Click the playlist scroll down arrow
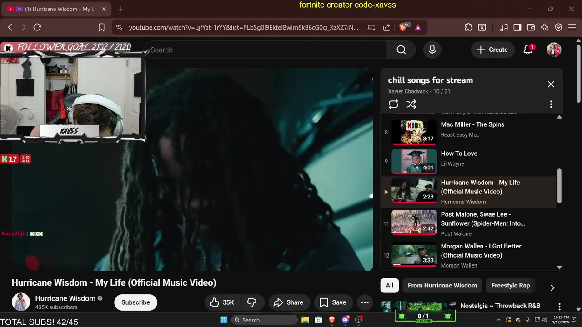Image resolution: width=582 pixels, height=327 pixels. pyautogui.click(x=559, y=268)
